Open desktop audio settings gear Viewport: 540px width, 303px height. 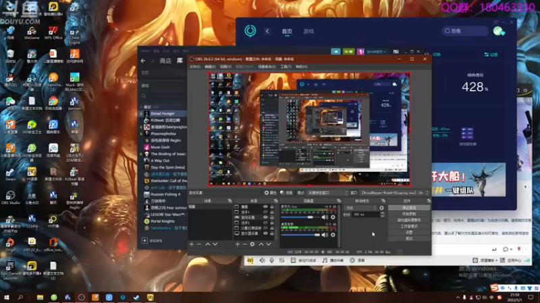pyautogui.click(x=333, y=234)
